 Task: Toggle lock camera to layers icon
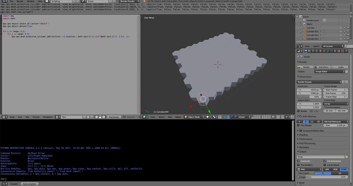274,117
